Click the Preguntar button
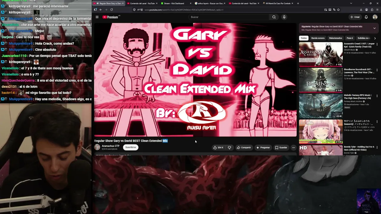Image resolution: width=381 pixels, height=214 pixels. [263, 147]
